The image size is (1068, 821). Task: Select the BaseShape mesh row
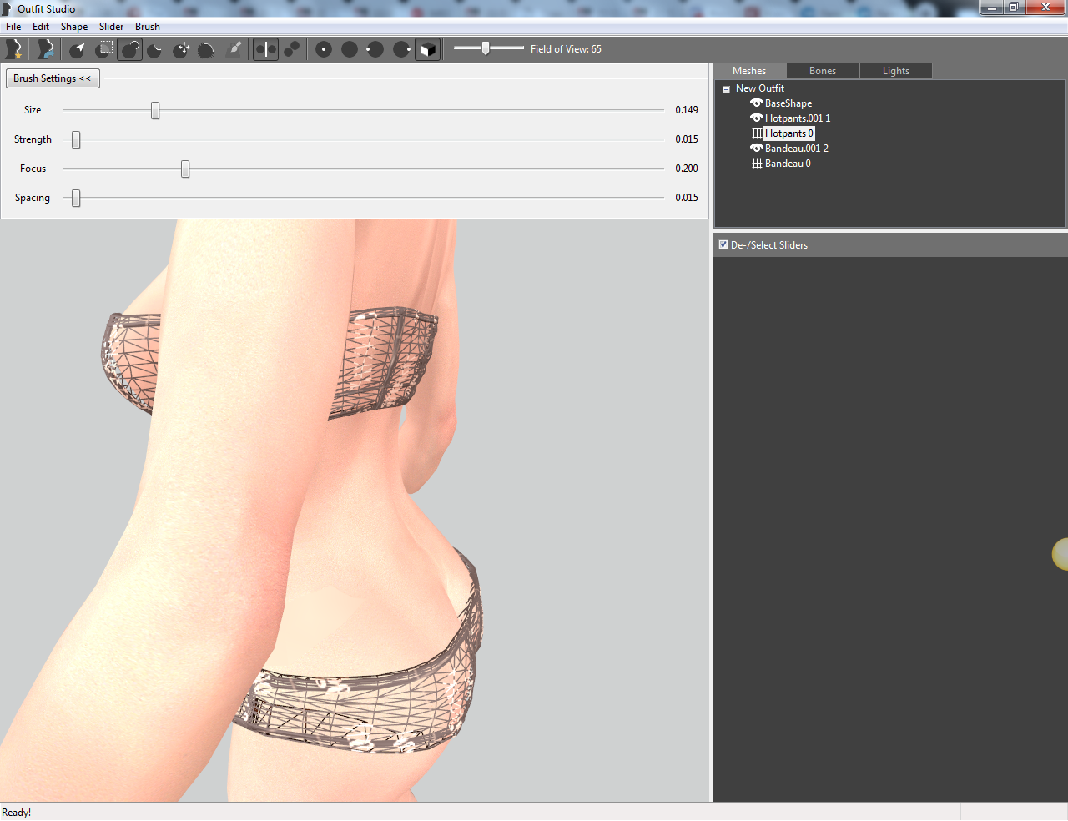click(x=788, y=103)
